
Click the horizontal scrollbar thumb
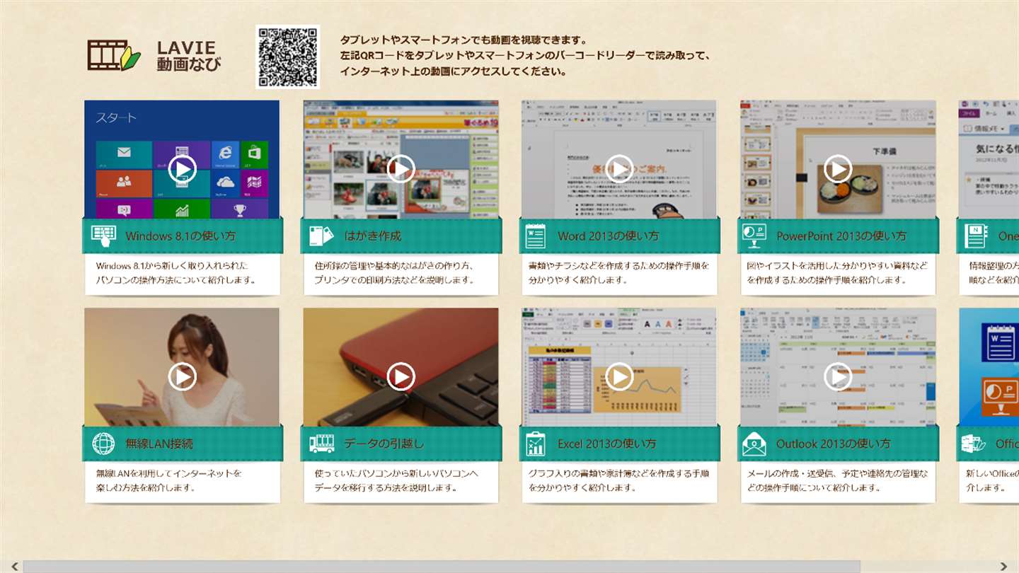[442, 566]
